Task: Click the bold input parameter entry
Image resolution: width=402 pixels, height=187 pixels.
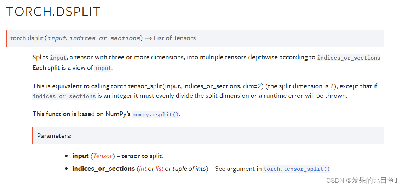Action: [x=80, y=156]
